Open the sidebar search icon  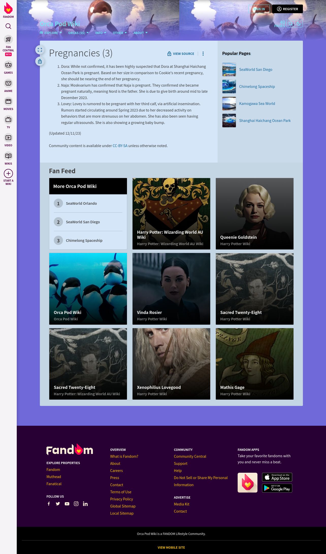8,26
